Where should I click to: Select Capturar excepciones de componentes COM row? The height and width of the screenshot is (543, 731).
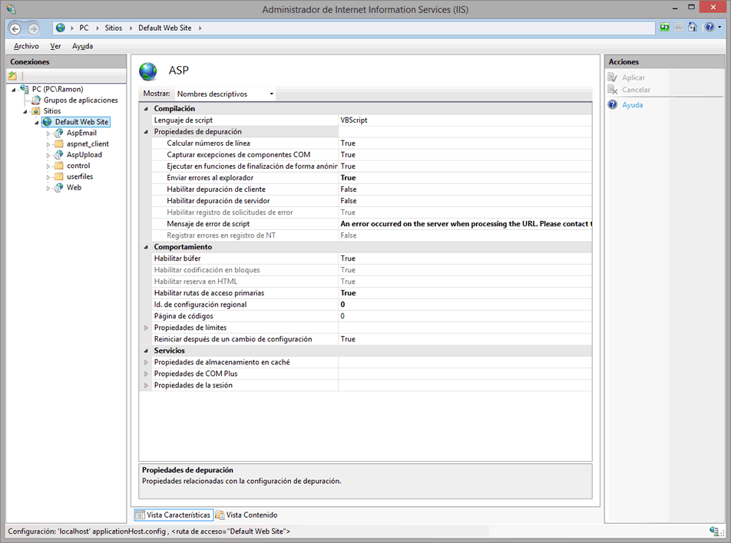372,155
